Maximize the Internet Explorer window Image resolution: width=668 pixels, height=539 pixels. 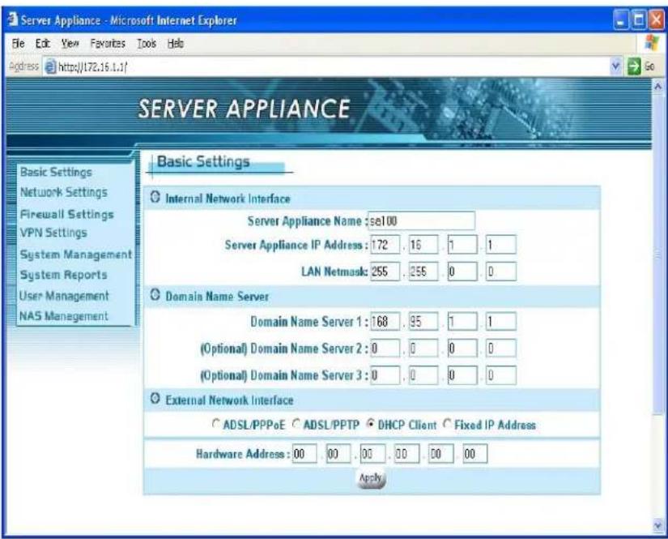tap(639, 20)
